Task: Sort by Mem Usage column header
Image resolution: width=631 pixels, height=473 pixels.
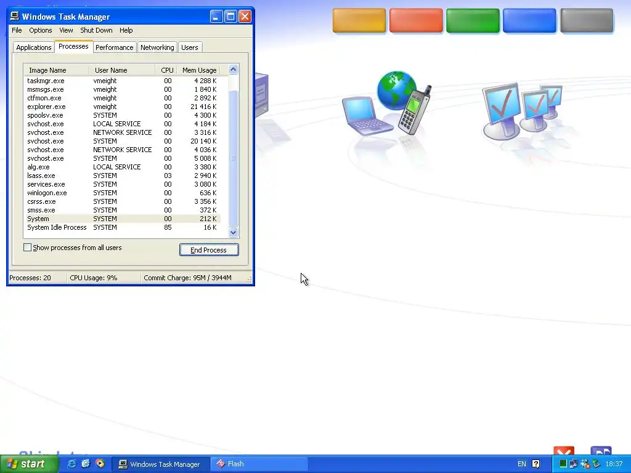Action: pos(199,70)
